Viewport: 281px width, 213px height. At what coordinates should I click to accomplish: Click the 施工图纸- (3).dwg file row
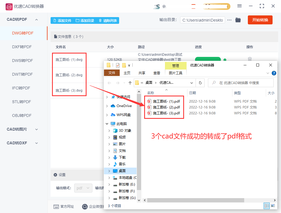click(69, 91)
